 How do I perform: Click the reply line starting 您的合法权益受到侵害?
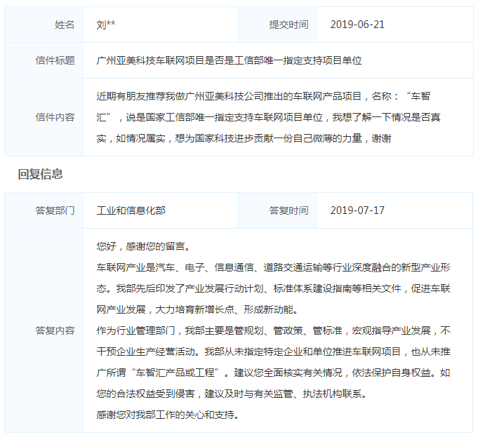click(x=232, y=394)
